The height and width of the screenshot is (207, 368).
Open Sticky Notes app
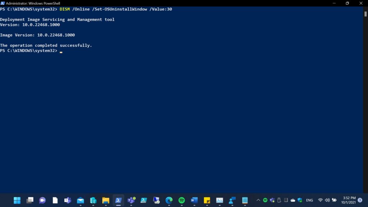[207, 200]
